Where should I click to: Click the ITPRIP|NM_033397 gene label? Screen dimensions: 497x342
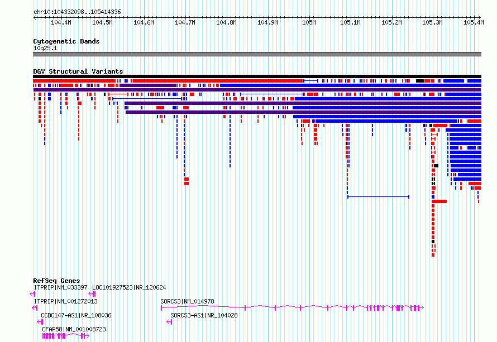[x=60, y=287]
